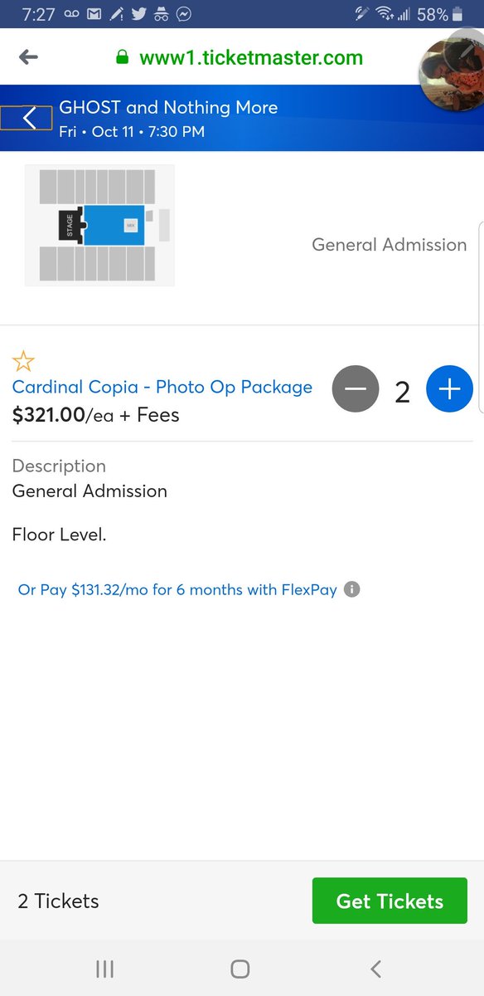Tap the browser back arrow

coord(29,57)
